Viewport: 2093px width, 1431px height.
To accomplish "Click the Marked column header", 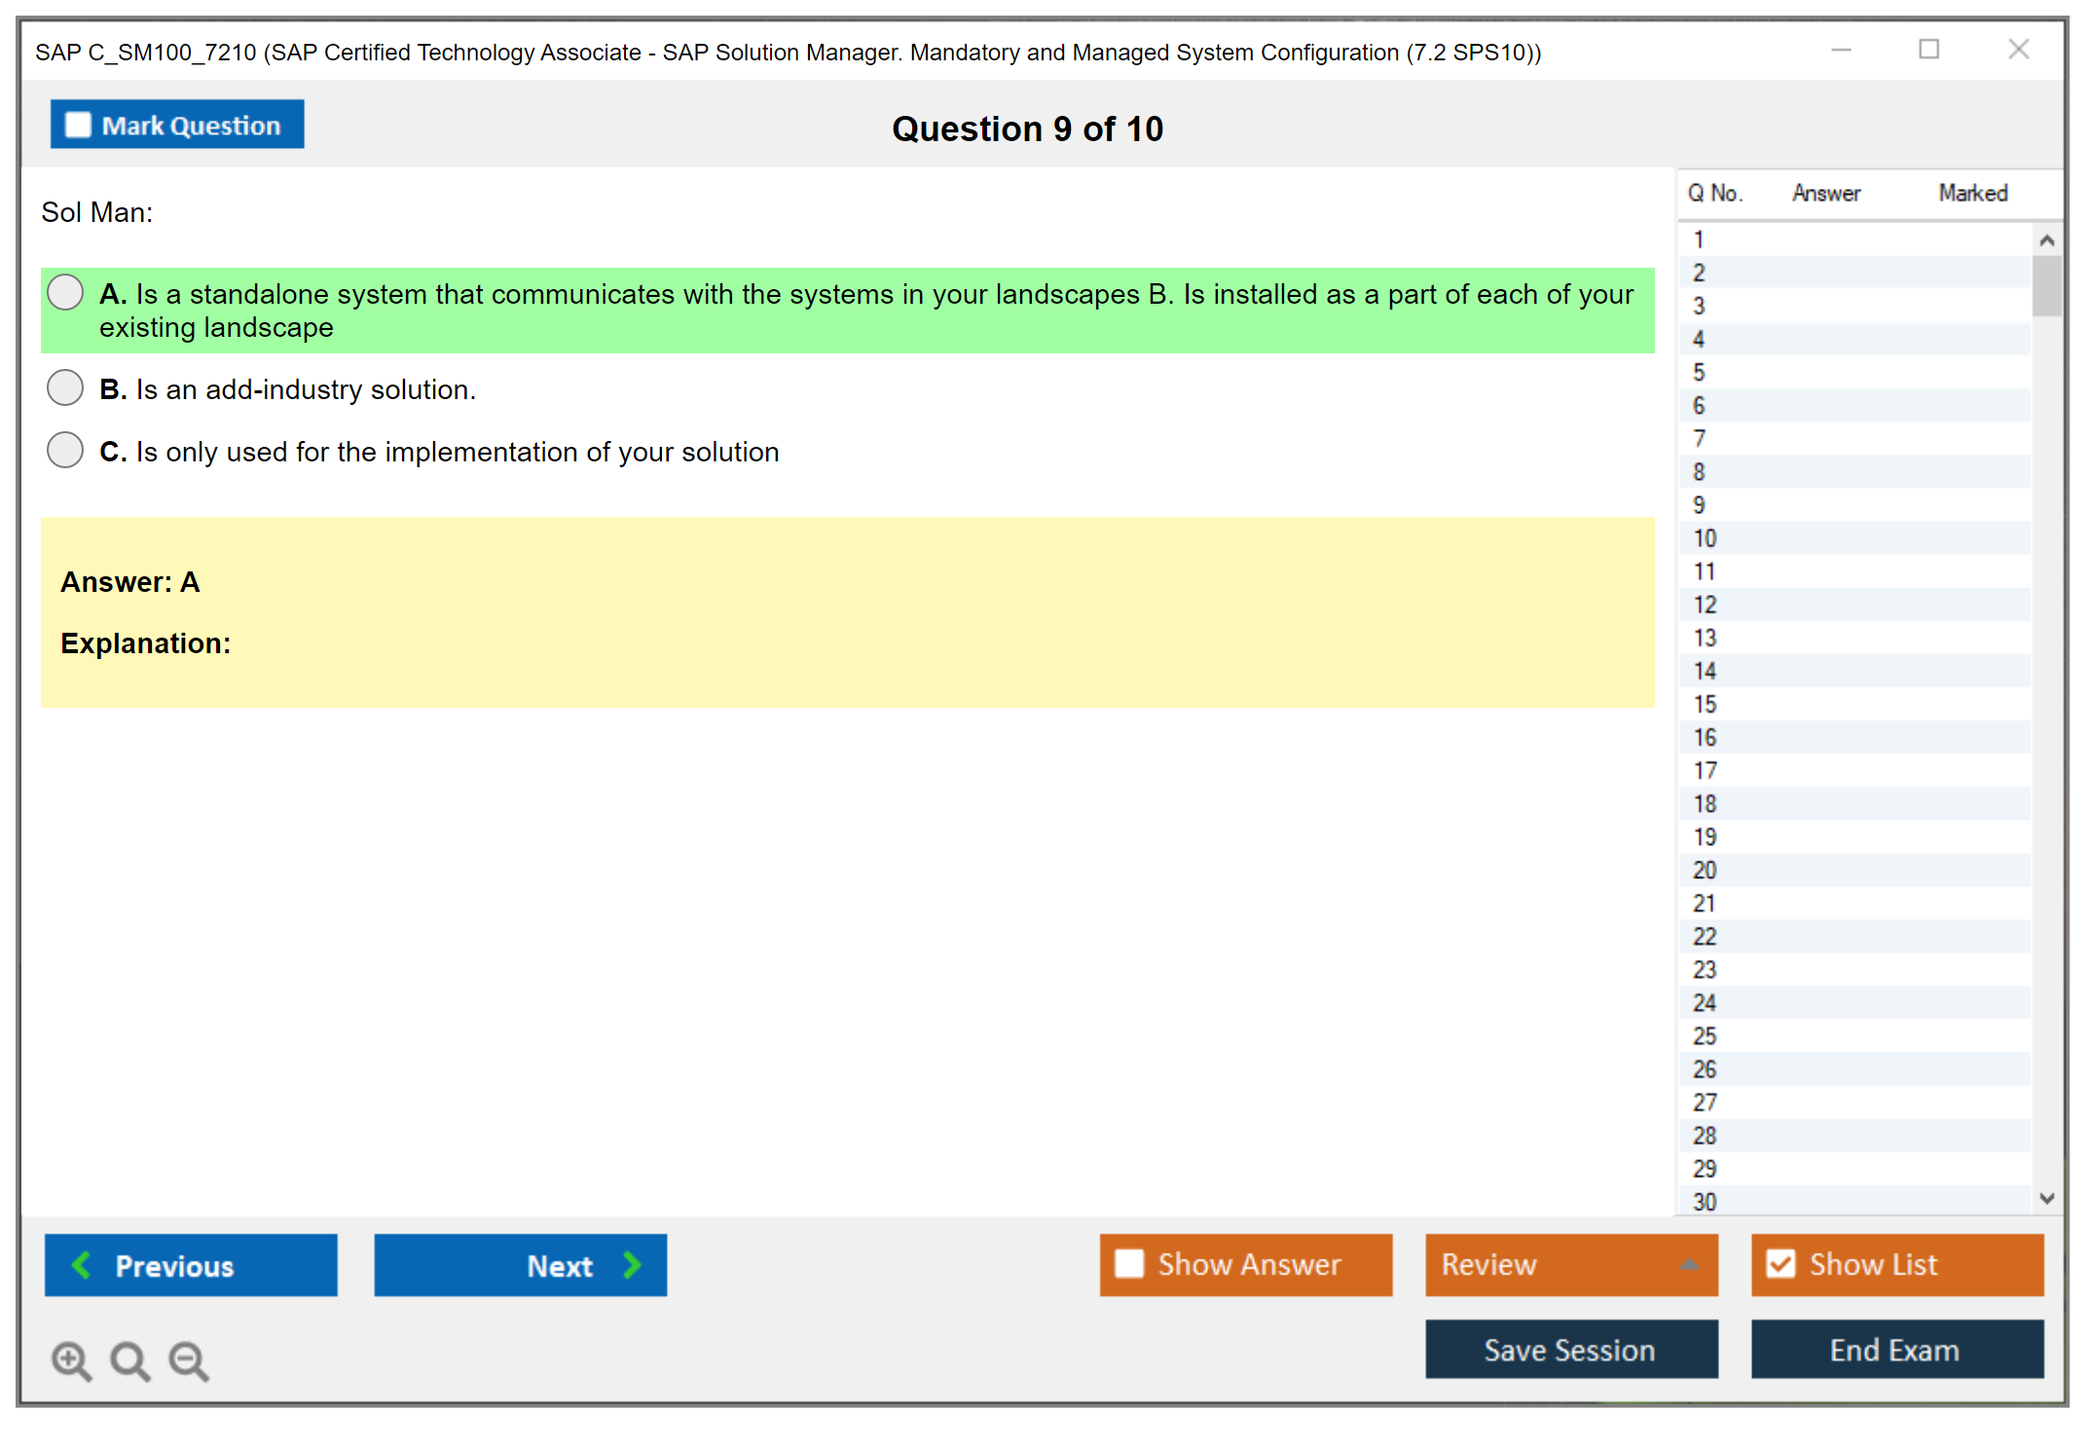I will tap(1972, 193).
